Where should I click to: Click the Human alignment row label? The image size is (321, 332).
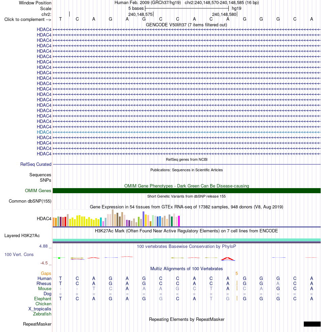(45, 278)
